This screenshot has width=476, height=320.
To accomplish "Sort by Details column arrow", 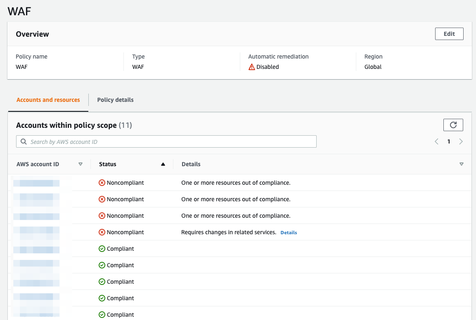I will point(462,164).
